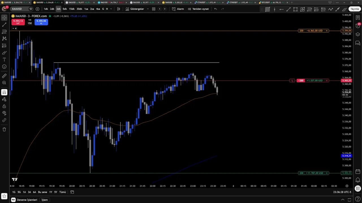
Task: Select polyline path tool in favorites toolbar
Action: [x=330, y=9]
